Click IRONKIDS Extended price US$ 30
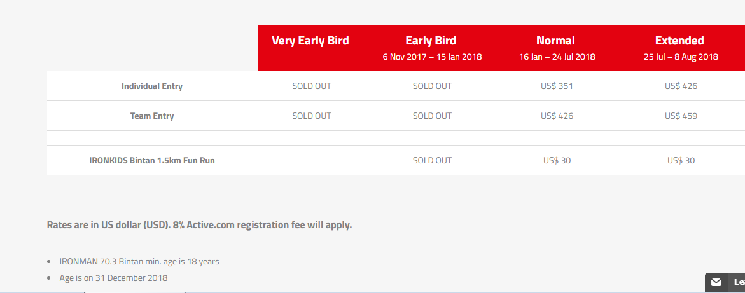Screen dimensions: 745x293 pos(681,160)
